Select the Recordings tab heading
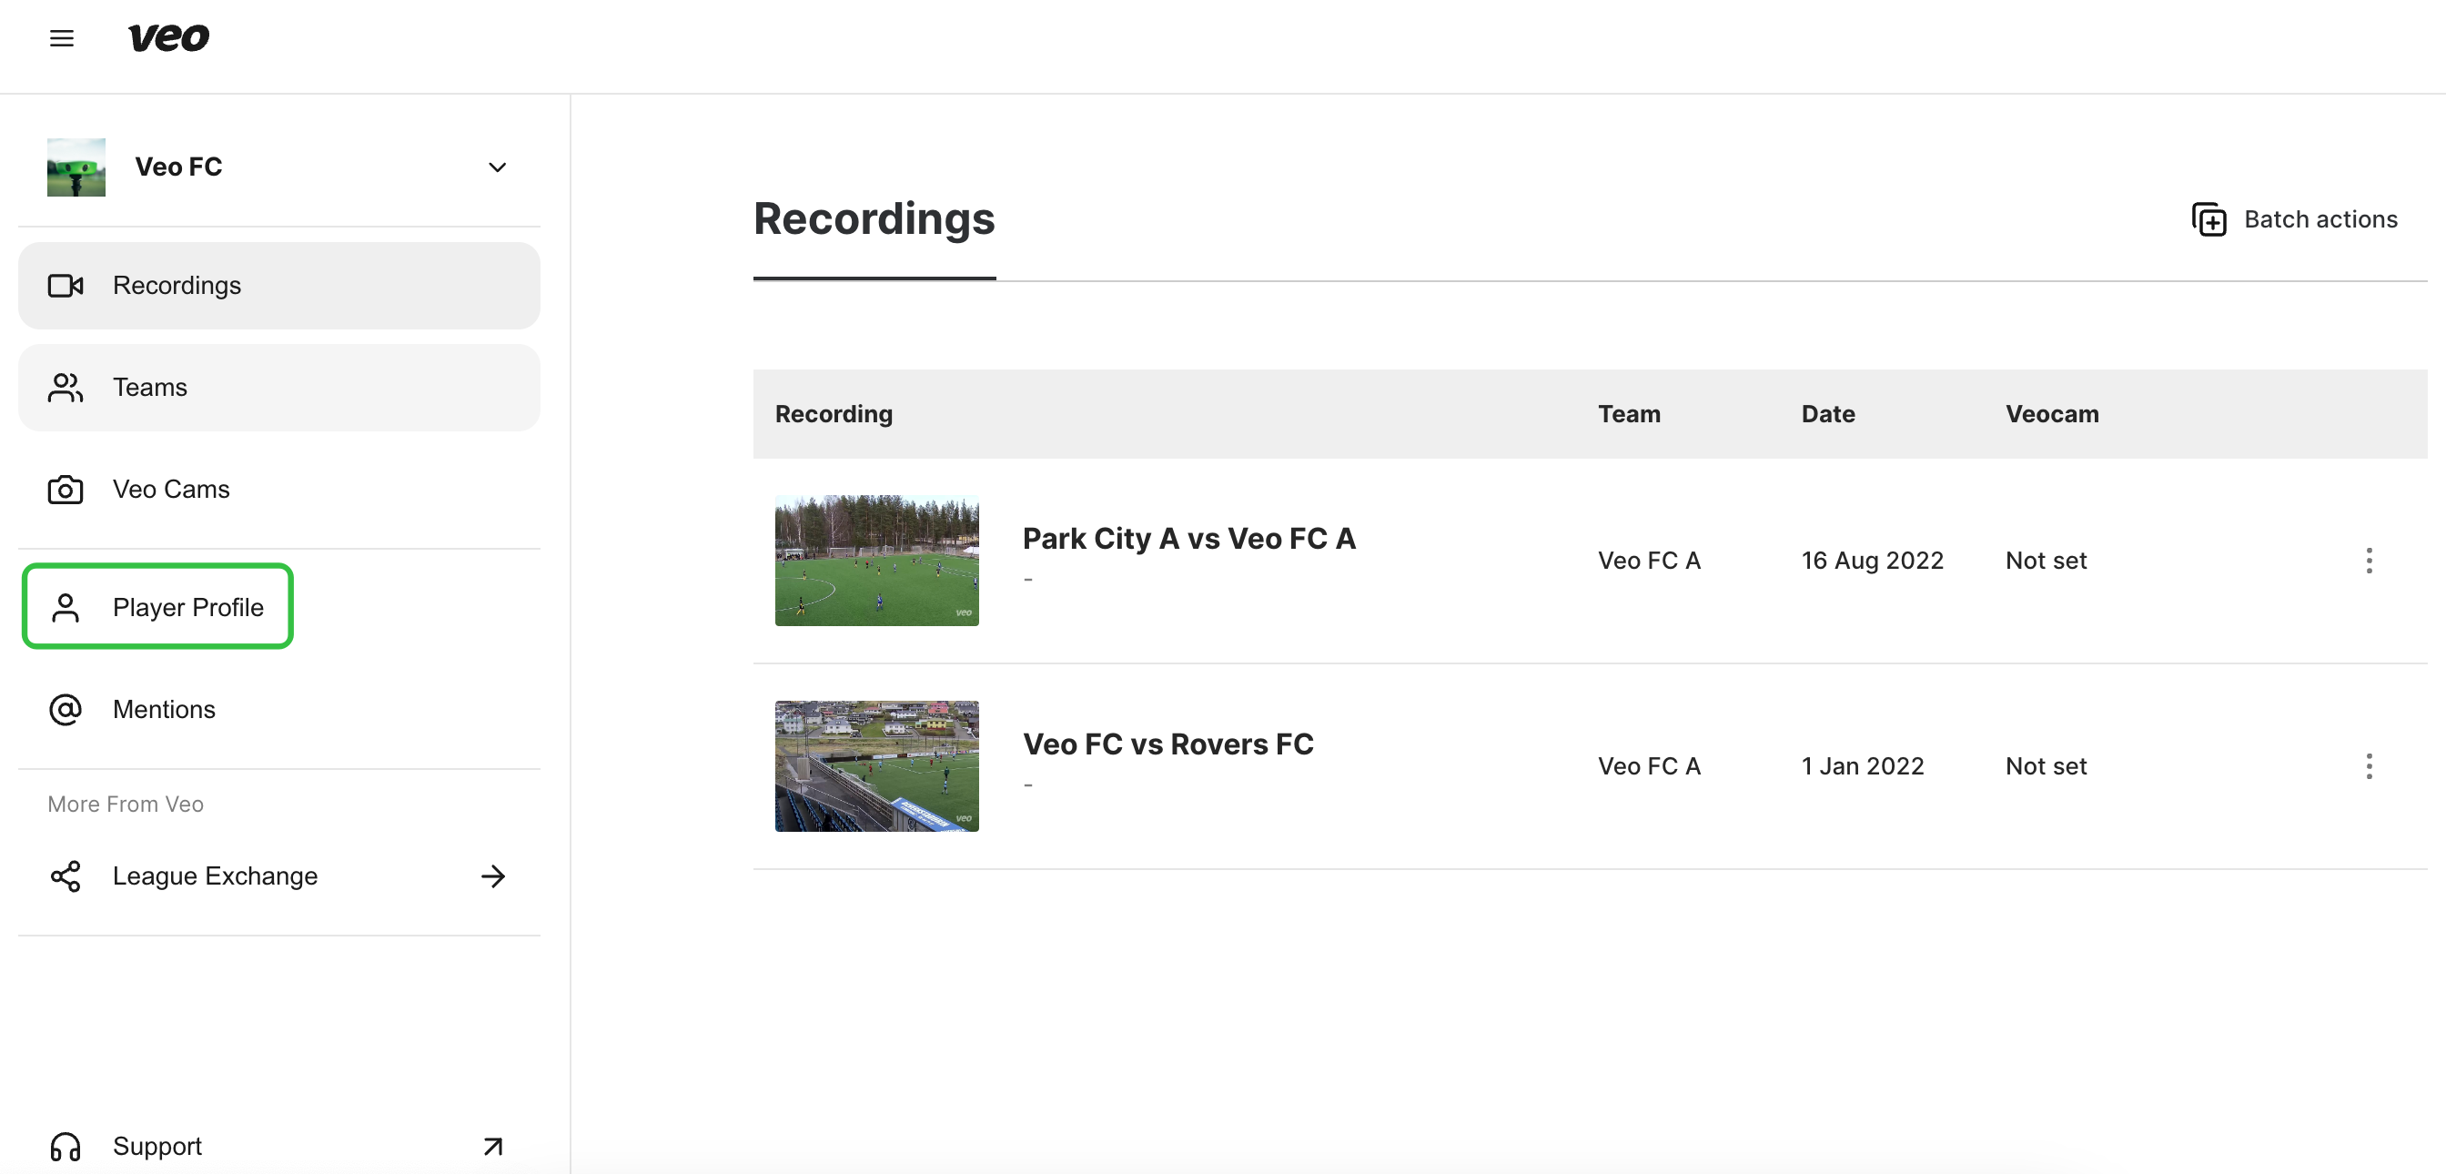This screenshot has width=2446, height=1174. (x=874, y=218)
